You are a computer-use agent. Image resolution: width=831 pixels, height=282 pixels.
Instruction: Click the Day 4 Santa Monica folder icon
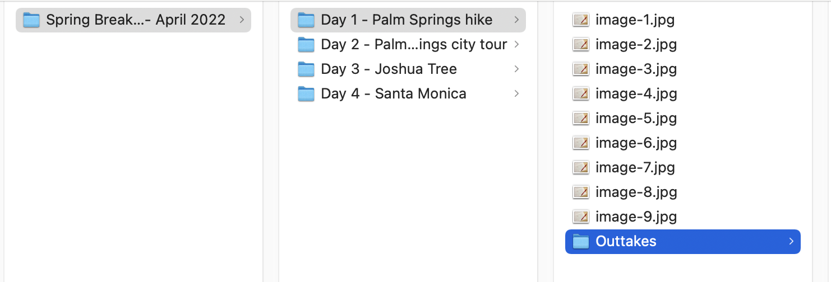click(x=306, y=94)
